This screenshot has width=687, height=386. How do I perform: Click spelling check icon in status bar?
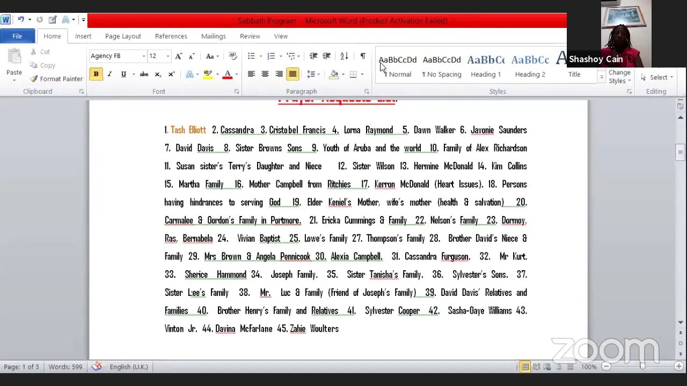coord(97,367)
